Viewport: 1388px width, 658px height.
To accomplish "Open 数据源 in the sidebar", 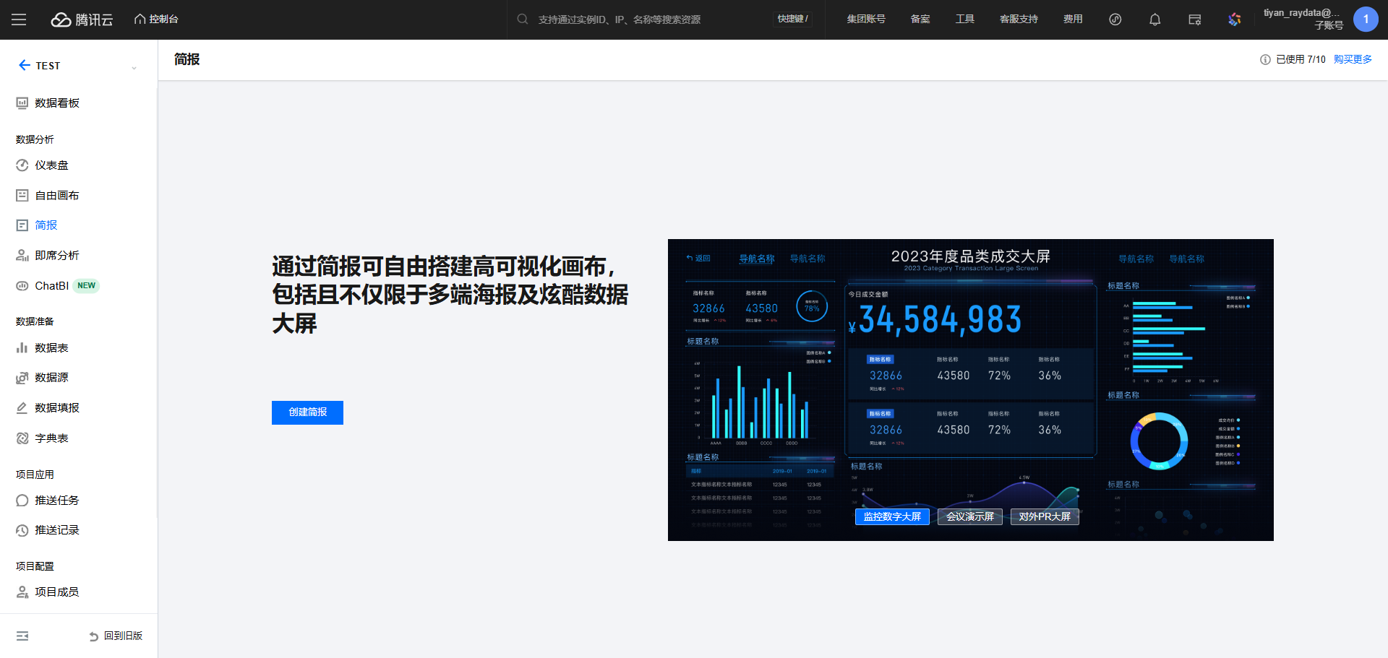I will [51, 378].
